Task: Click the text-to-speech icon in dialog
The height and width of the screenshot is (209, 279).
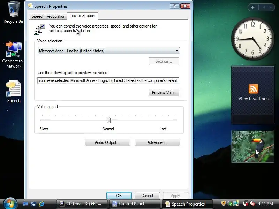Action: pos(39,29)
